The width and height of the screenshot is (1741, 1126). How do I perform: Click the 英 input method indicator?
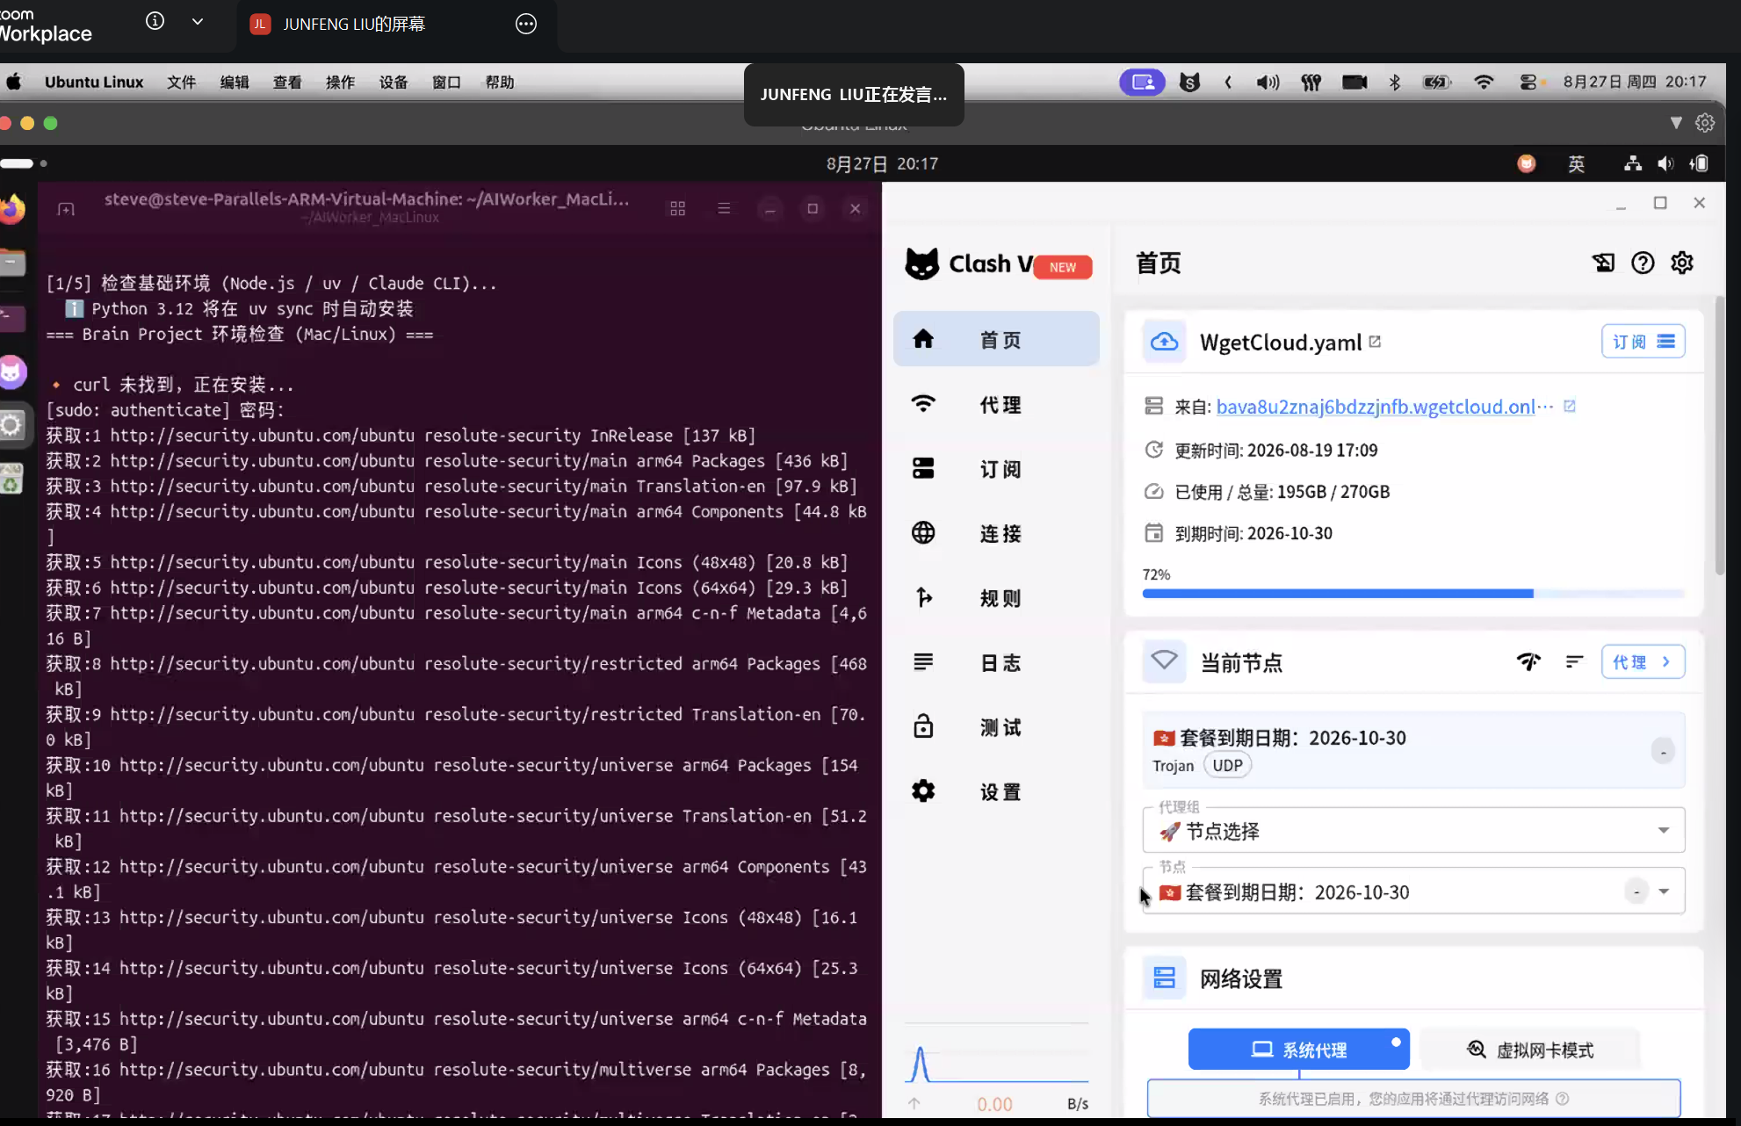pyautogui.click(x=1577, y=163)
